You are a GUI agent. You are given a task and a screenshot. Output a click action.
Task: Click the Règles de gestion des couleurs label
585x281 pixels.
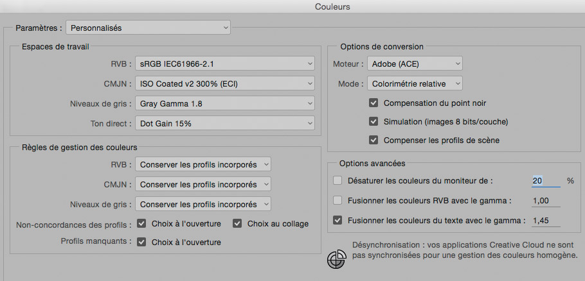[80, 148]
